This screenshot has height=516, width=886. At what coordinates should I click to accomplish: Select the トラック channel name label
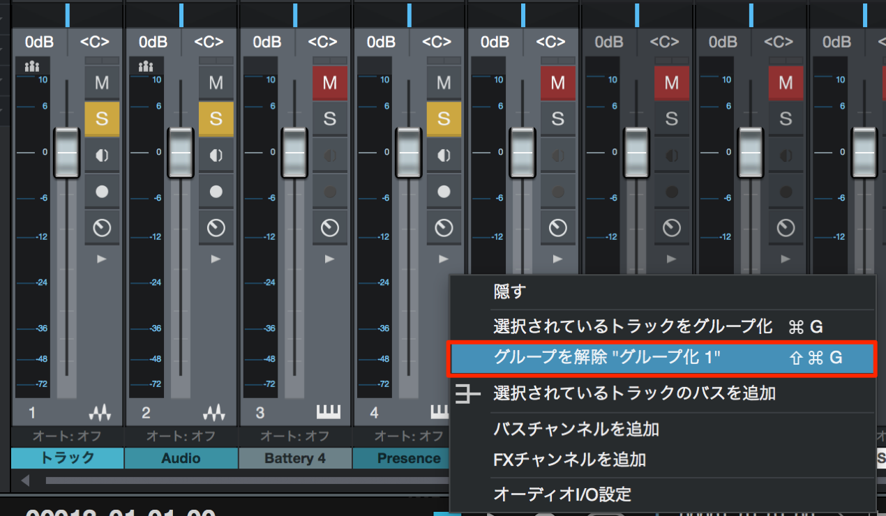[67, 458]
